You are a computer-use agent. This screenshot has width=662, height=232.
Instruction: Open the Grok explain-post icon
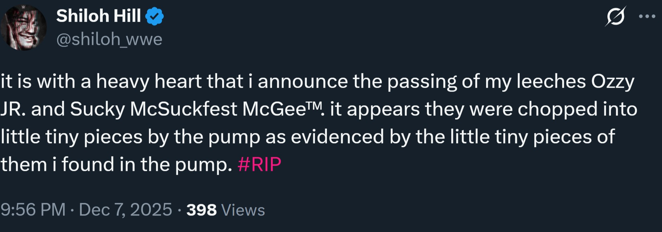(x=616, y=16)
